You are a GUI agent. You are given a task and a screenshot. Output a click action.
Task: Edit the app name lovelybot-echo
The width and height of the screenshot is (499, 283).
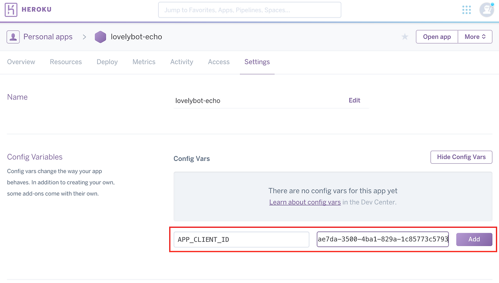pyautogui.click(x=354, y=100)
